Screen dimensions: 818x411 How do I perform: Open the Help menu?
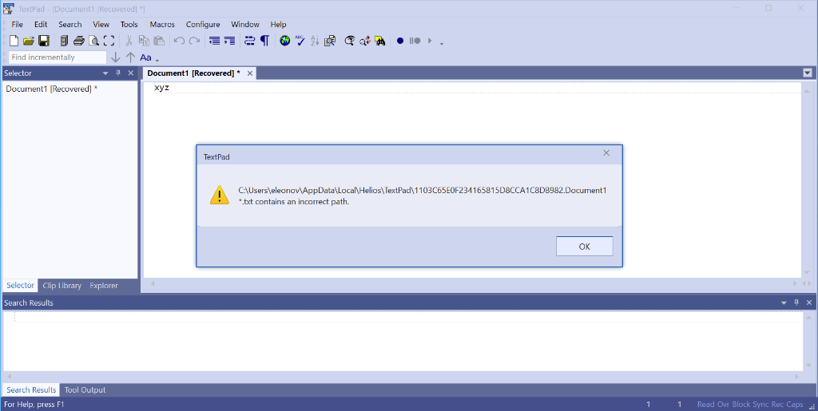(x=278, y=25)
